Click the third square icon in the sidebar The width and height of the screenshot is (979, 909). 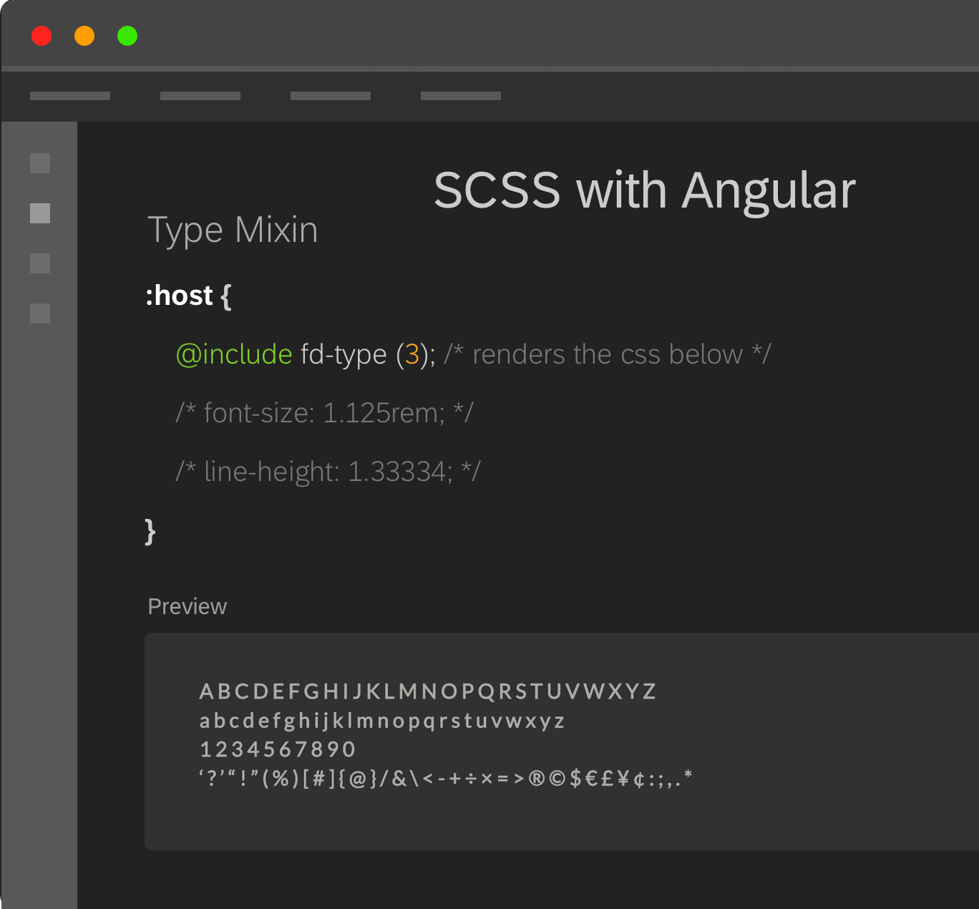pos(40,263)
